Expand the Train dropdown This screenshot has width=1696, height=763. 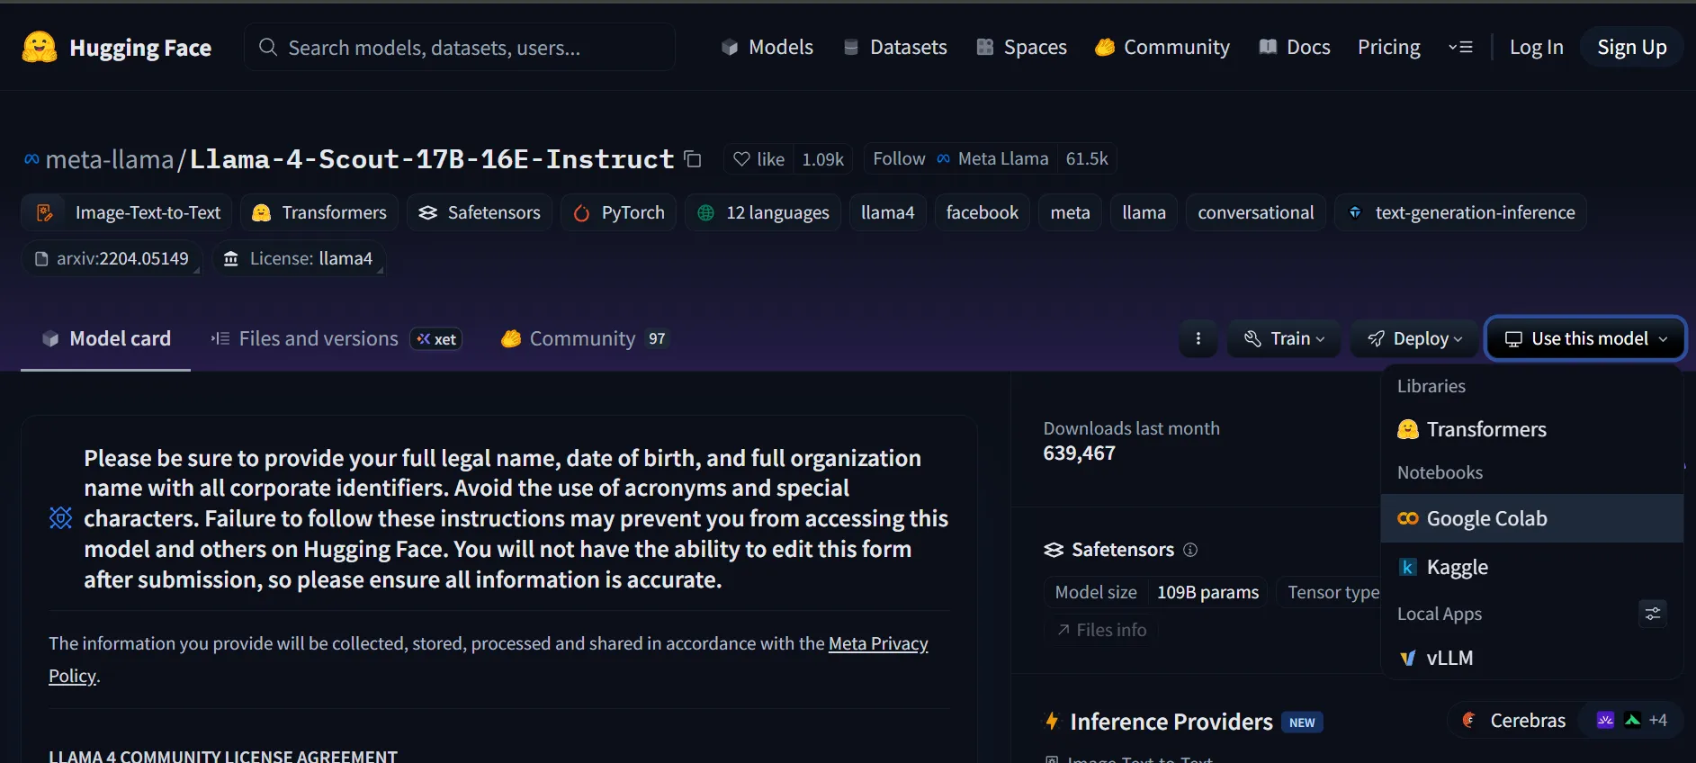click(1284, 338)
